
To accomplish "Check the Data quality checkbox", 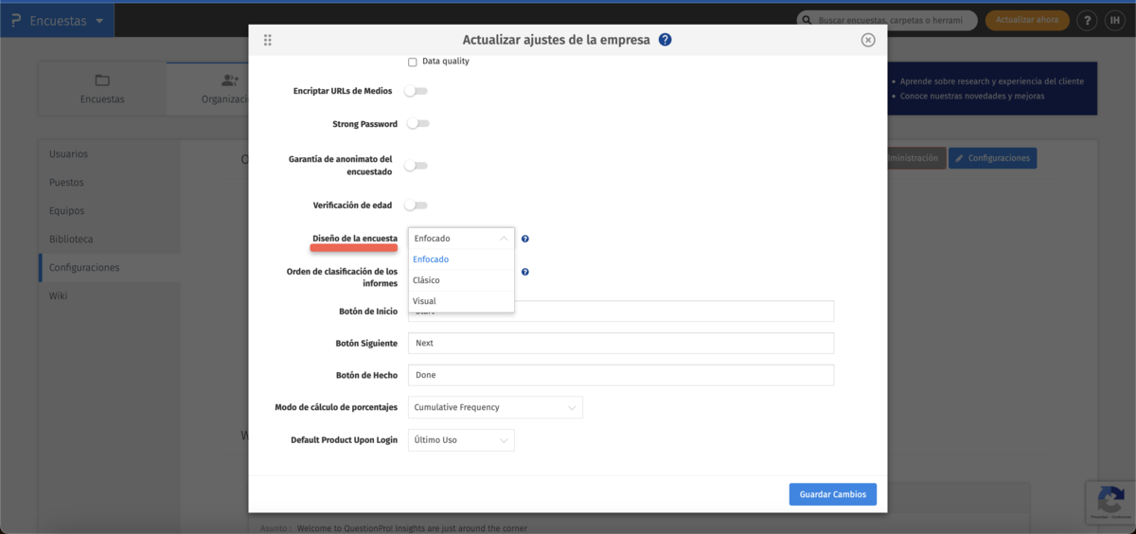I will 413,62.
